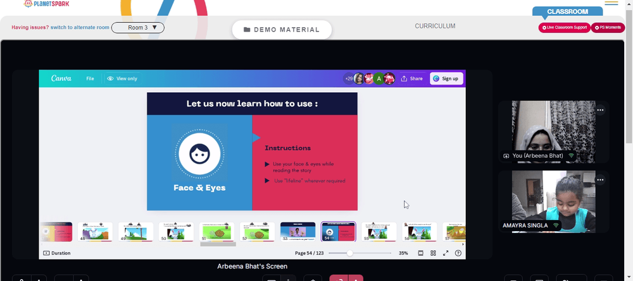Click the screen-share icon beside 'You'
This screenshot has width=633, height=281.
click(x=506, y=156)
